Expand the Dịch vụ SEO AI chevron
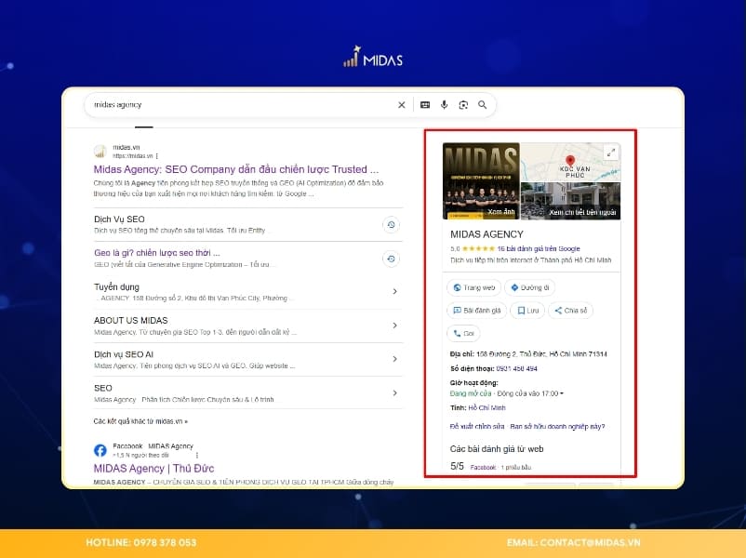This screenshot has height=558, width=746. pos(395,359)
